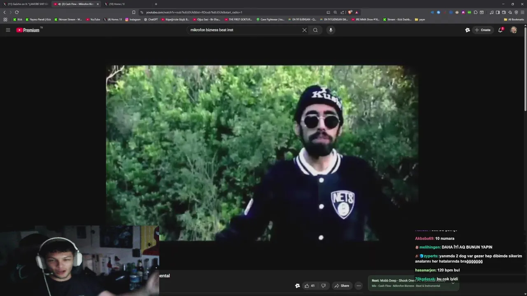Click chat user Akbaba69
Image resolution: width=527 pixels, height=296 pixels.
pos(424,238)
